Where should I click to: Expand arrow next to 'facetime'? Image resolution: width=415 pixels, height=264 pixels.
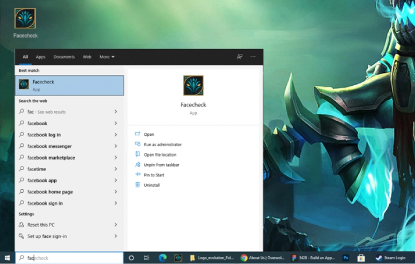116,169
